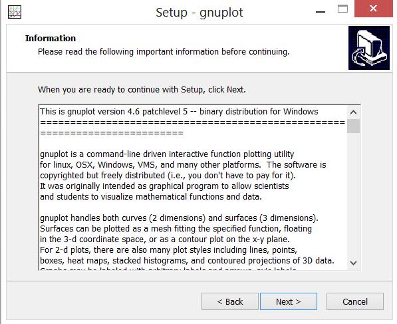Click the gnuplot graph icon in title bar
Image resolution: width=397 pixels, height=324 pixels.
pos(15,12)
